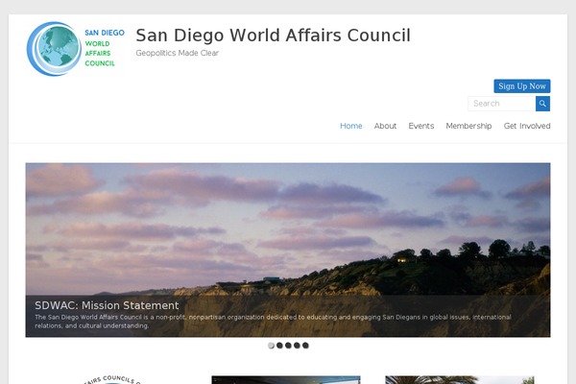Viewport: 576px width, 384px height.
Task: Click the blue search magnifier button
Action: point(542,104)
